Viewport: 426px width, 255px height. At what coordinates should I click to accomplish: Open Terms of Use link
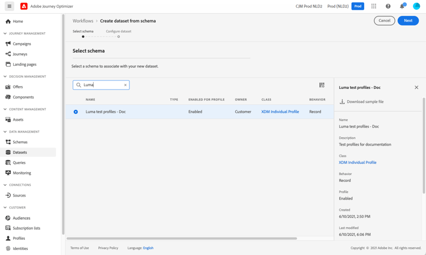coord(80,248)
